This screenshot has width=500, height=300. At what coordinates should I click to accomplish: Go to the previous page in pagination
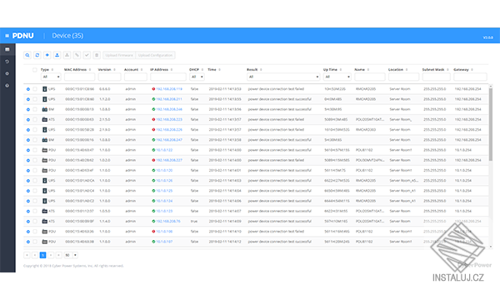(x=35, y=255)
